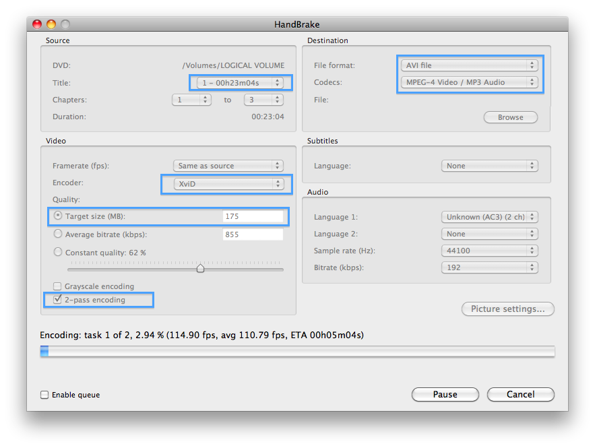Open the starting chapter dropdown set to 1
The width and height of the screenshot is (595, 448).
click(x=191, y=100)
